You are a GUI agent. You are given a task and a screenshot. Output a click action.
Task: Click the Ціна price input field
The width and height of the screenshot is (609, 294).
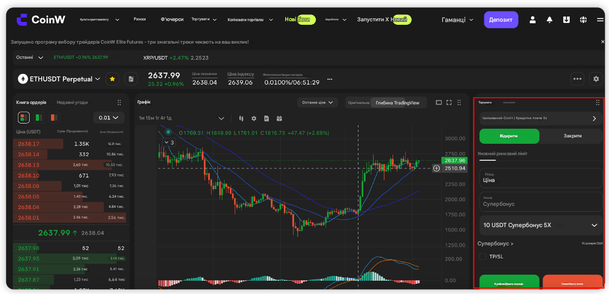pyautogui.click(x=541, y=178)
